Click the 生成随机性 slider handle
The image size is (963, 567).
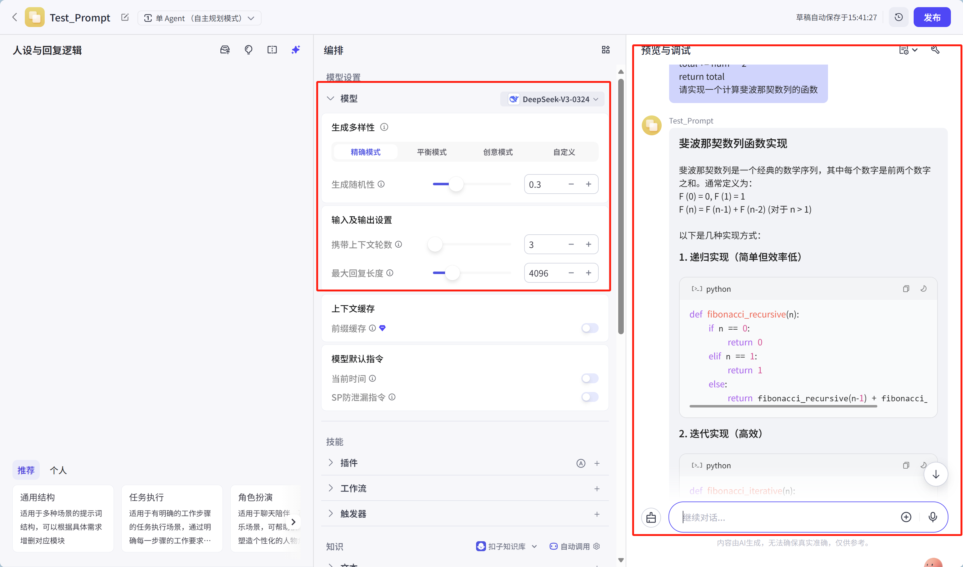[456, 184]
